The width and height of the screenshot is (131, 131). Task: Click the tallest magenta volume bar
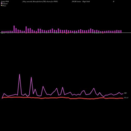tap(14, 29)
